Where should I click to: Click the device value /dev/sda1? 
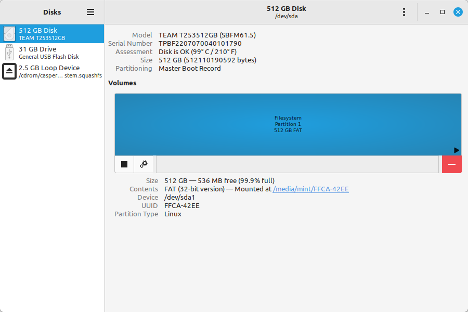[179, 198]
